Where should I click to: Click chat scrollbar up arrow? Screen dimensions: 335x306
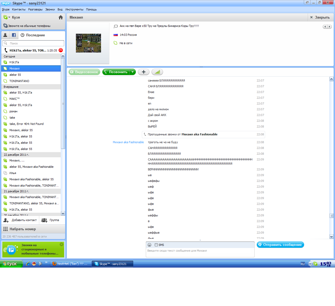[x=332, y=79]
